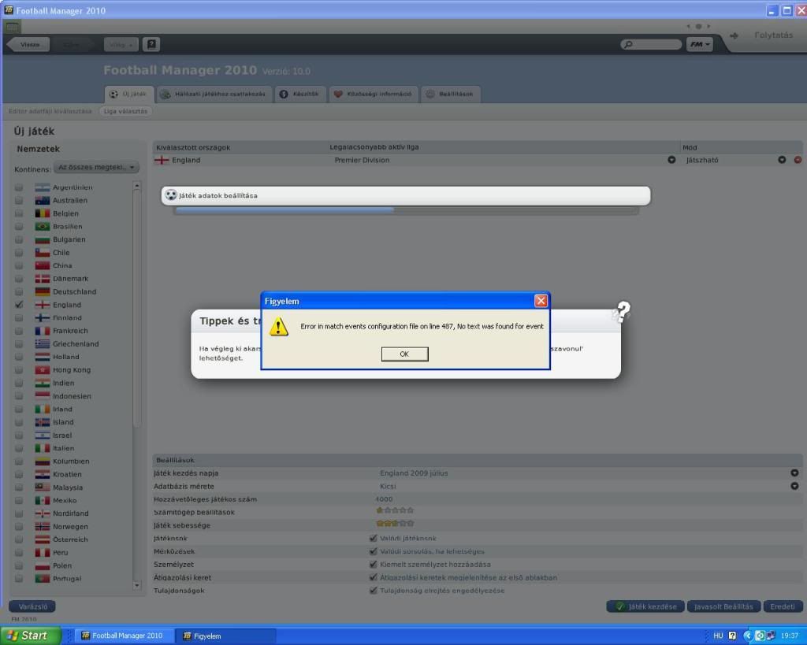Tick the Argentinien checkbox

(19, 187)
